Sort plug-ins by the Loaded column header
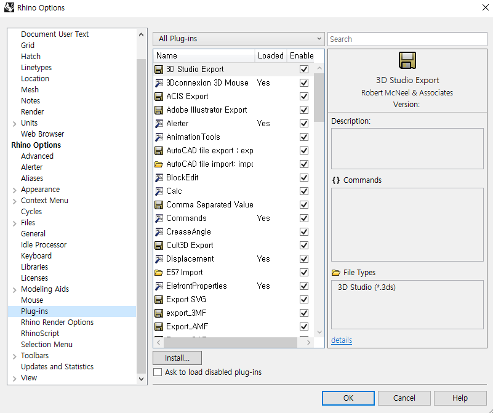493x413 pixels. coord(270,55)
